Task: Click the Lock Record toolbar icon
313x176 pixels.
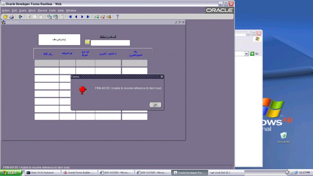Action: [x=109, y=17]
